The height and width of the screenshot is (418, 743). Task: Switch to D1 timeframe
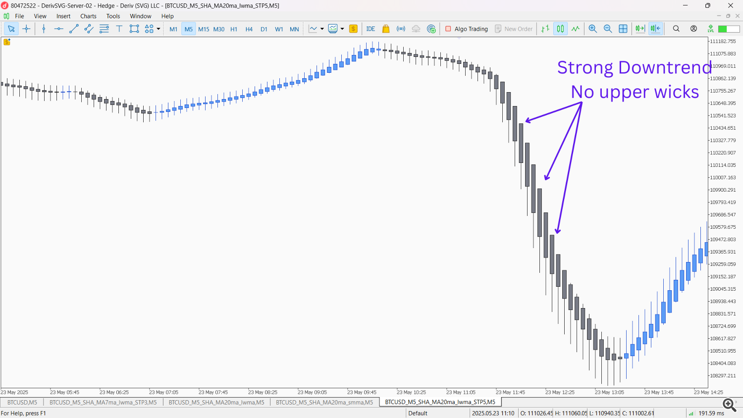(264, 29)
